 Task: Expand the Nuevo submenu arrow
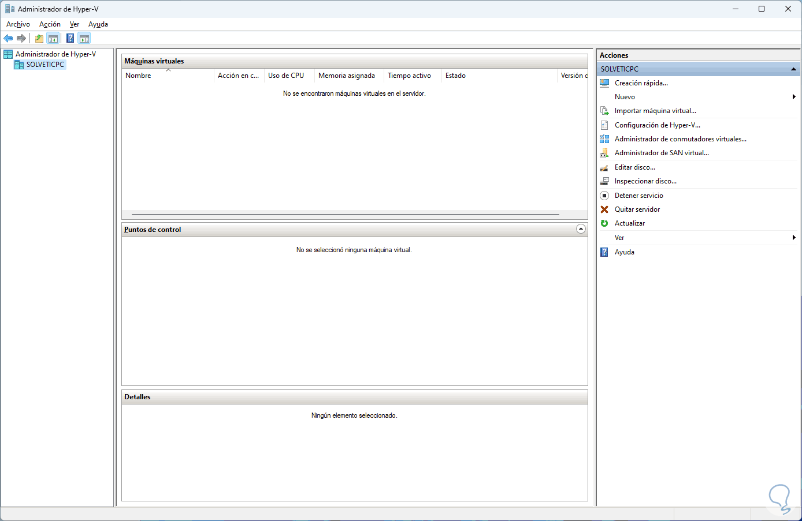[x=794, y=97]
